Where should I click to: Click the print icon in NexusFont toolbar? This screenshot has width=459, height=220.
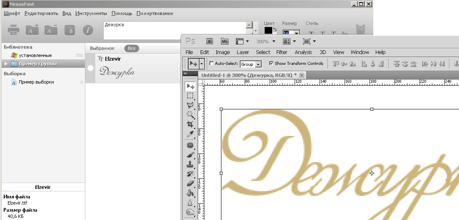point(14,30)
